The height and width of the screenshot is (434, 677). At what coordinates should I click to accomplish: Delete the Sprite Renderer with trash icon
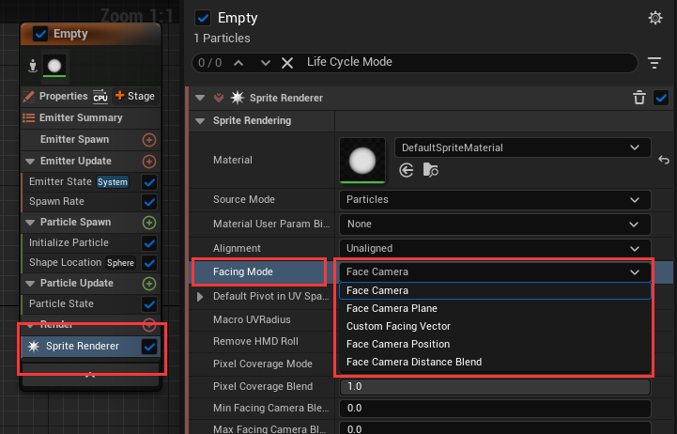click(639, 98)
